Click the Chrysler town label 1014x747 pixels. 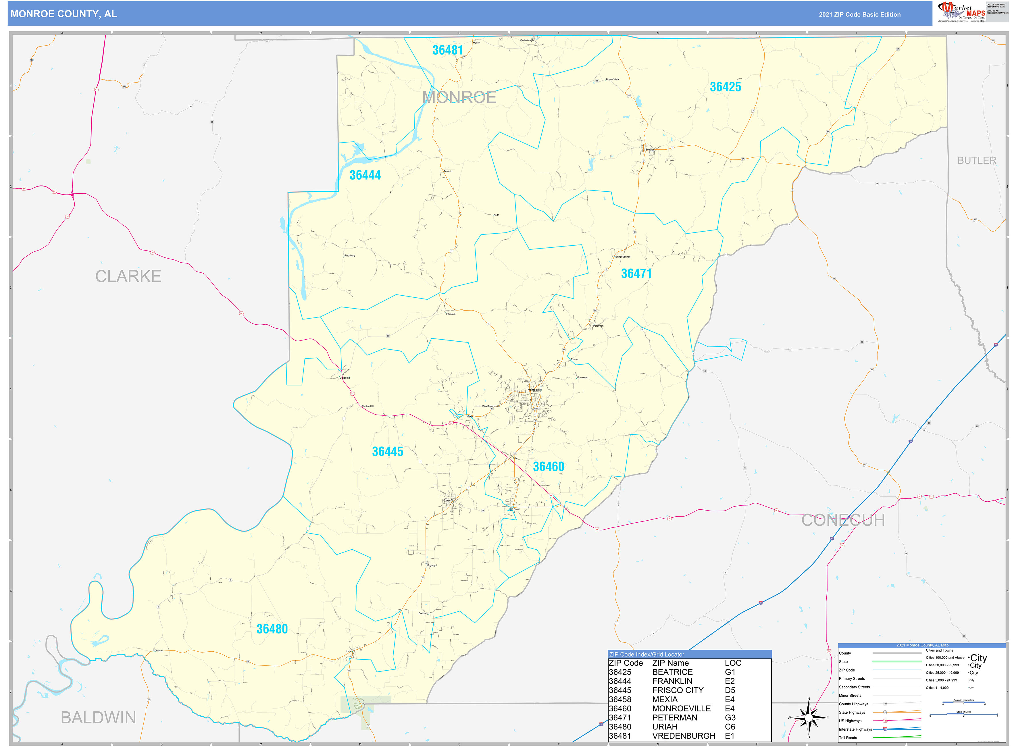pyautogui.click(x=159, y=651)
